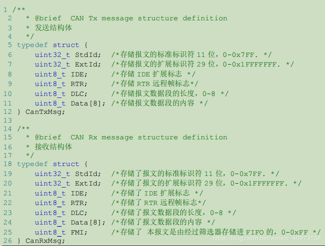Screen dimensions: 325x246
Task: Select the IDE member on line 8
Action: pyautogui.click(x=79, y=74)
